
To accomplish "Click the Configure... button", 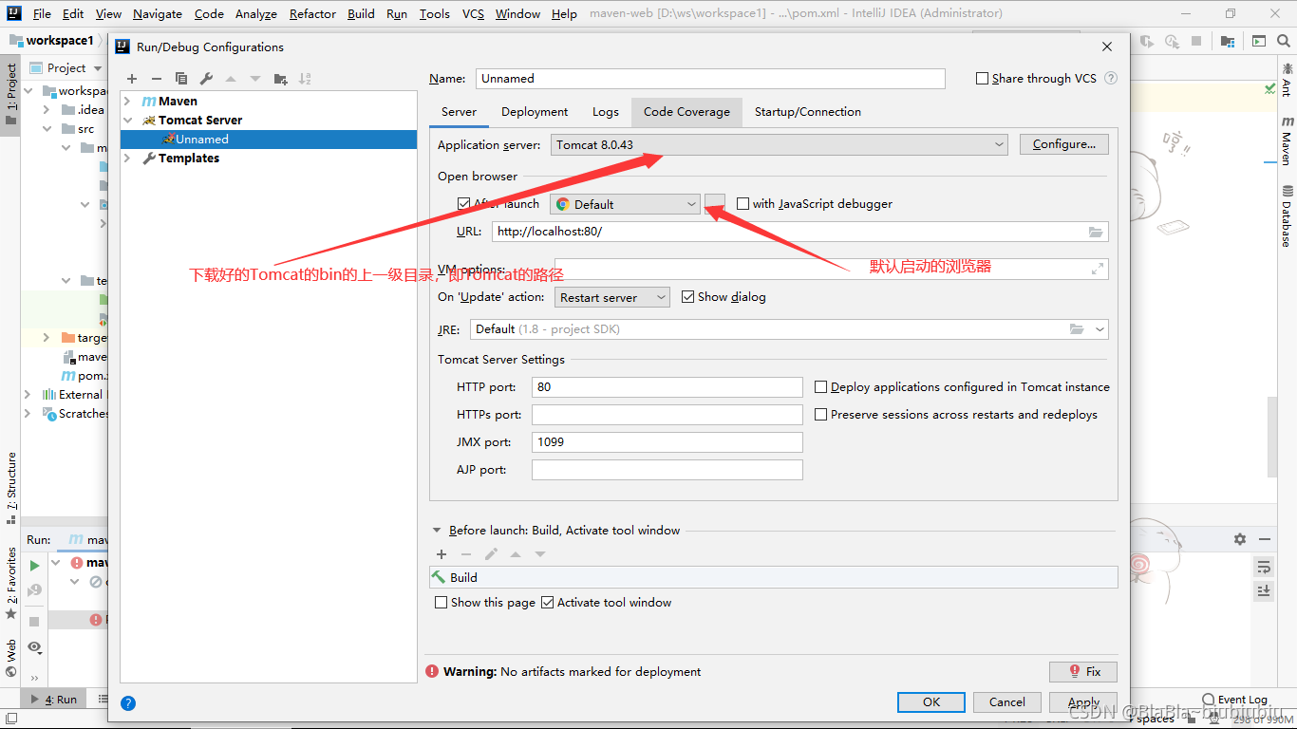I will [1064, 144].
